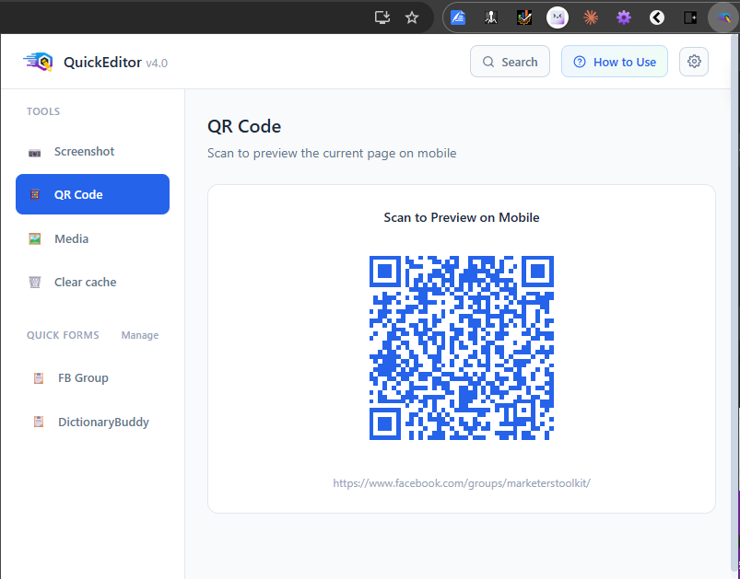
Task: Click the DictionaryBuddy clipboard icon
Action: (39, 422)
